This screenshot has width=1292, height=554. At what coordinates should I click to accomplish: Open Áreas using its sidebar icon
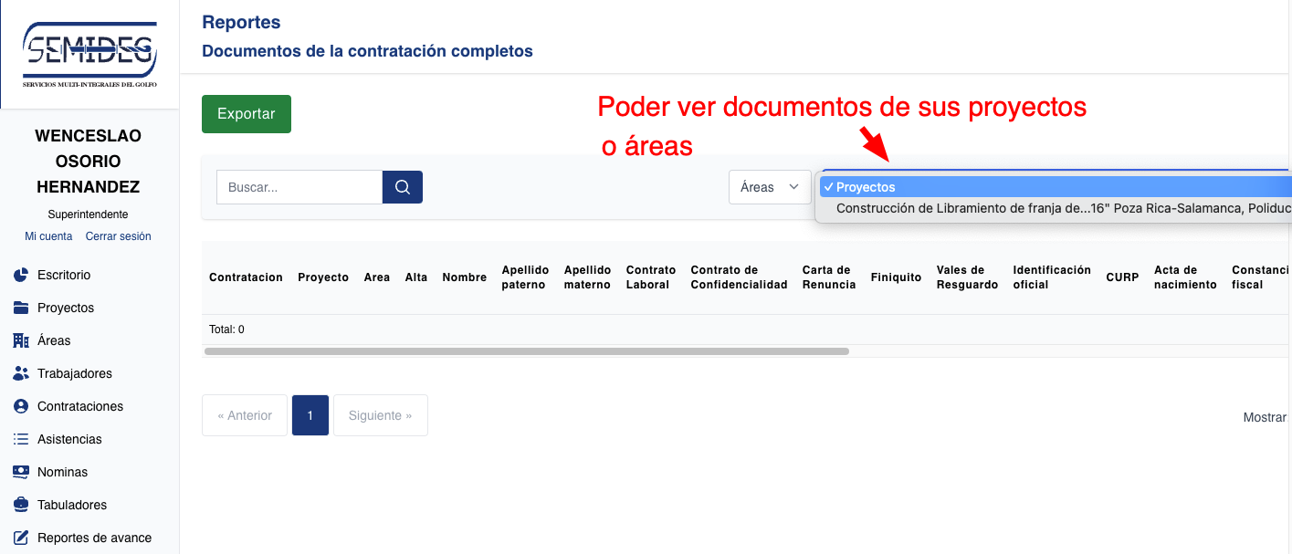point(21,340)
